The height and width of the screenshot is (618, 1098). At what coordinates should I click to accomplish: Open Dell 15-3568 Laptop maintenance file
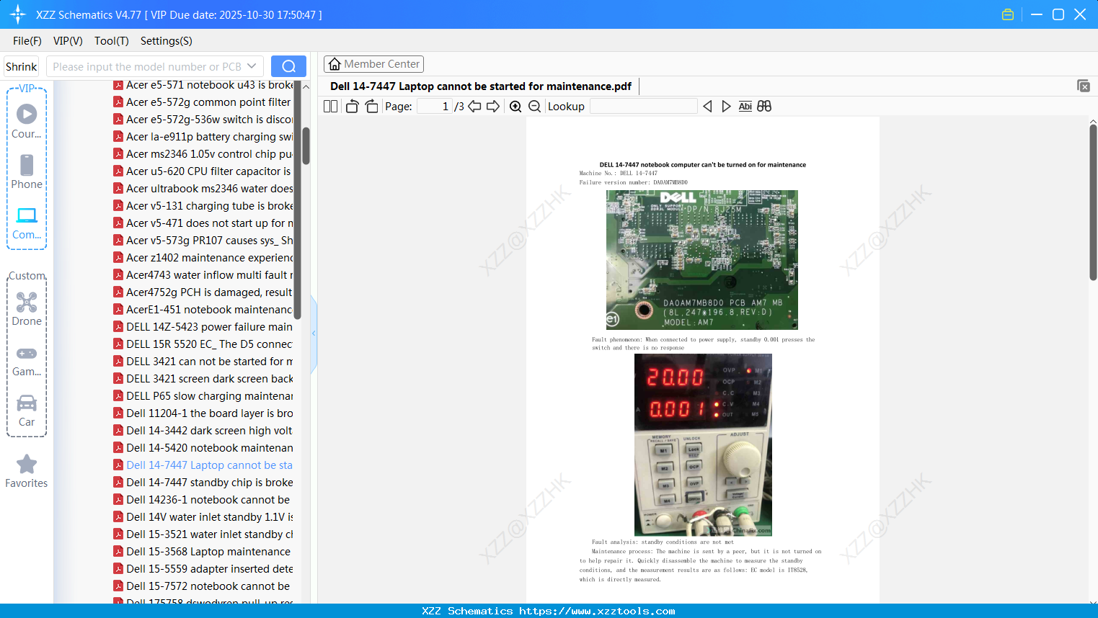[x=203, y=552]
